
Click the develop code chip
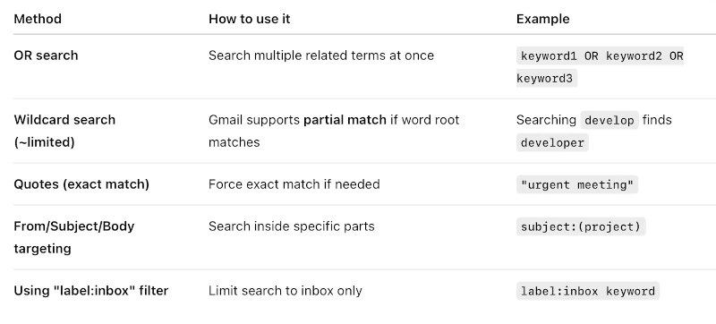point(609,121)
